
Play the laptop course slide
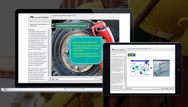coord(57,79)
